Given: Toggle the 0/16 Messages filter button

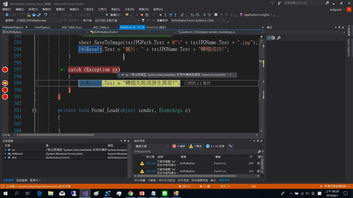Looking at the screenshot, I should coord(215,146).
